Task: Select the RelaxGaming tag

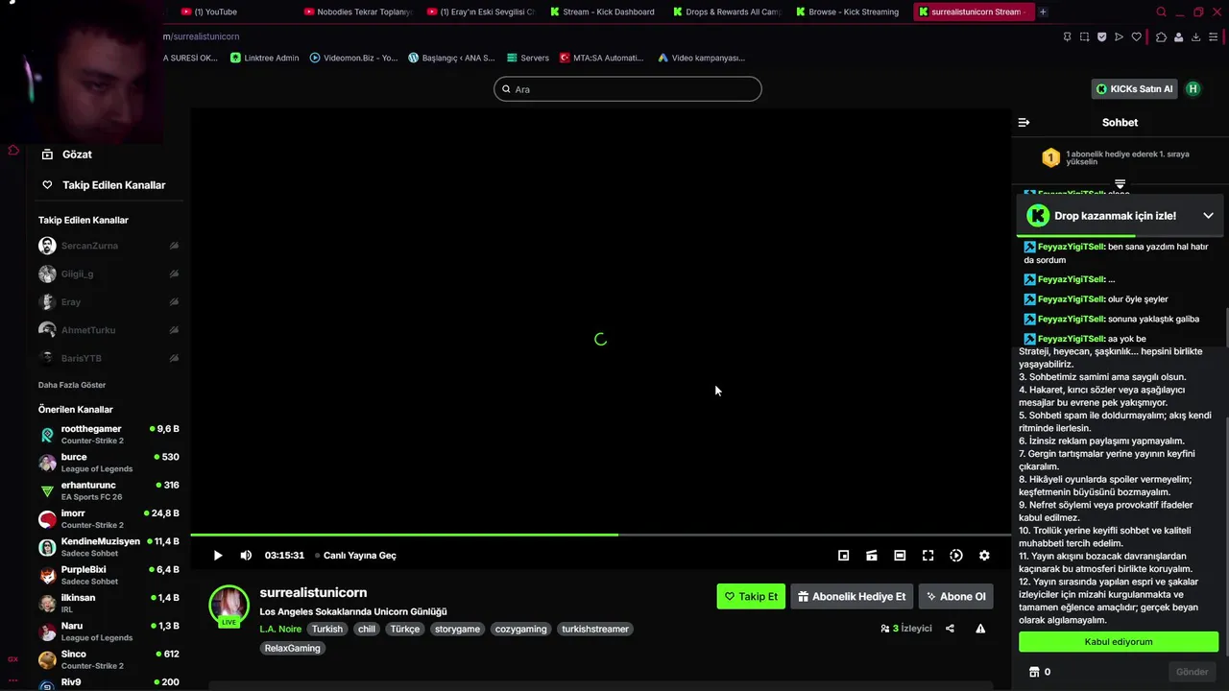Action: pyautogui.click(x=293, y=648)
